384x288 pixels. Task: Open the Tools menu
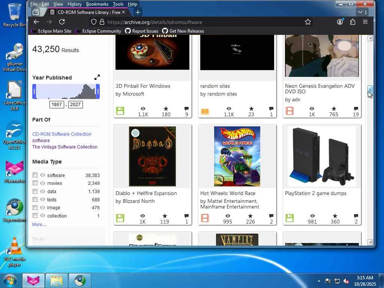[x=118, y=4]
